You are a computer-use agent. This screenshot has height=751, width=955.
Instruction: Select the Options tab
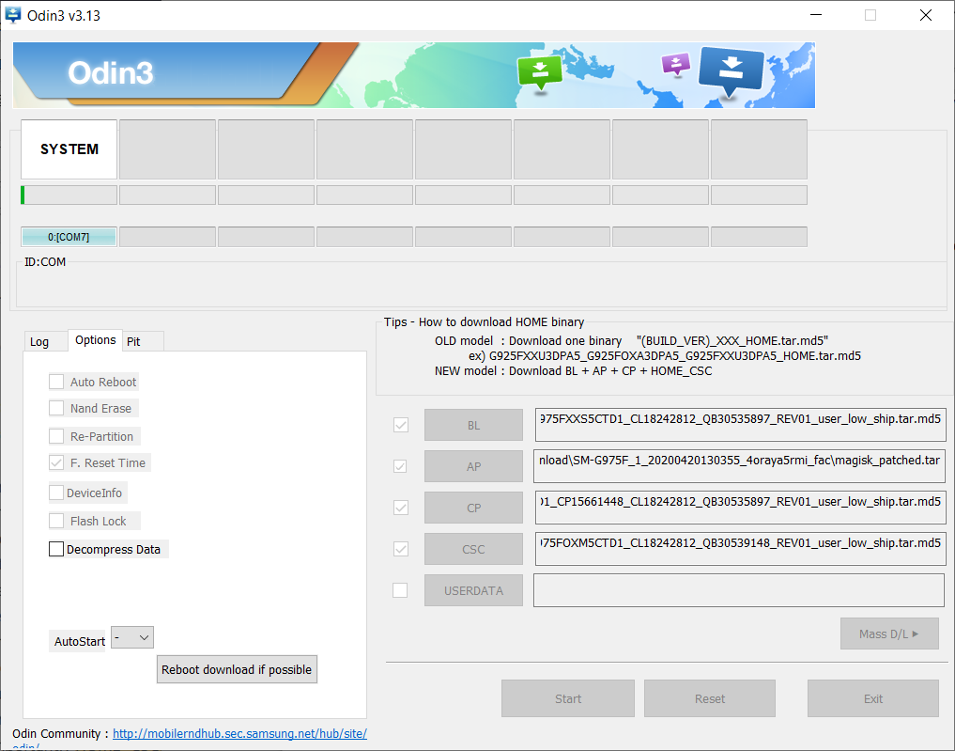pos(95,339)
